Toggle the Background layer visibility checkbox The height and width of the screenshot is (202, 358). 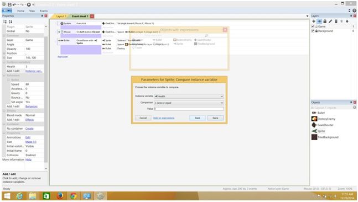pos(313,31)
